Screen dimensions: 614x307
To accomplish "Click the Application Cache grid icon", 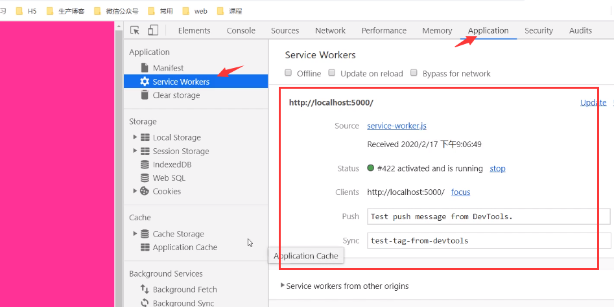I will pos(145,247).
